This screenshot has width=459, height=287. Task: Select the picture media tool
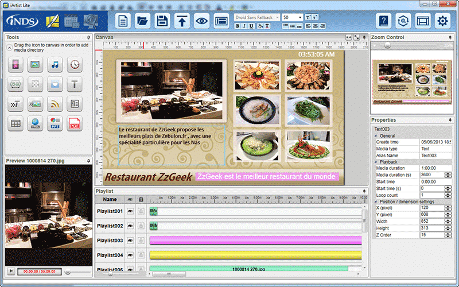[35, 64]
